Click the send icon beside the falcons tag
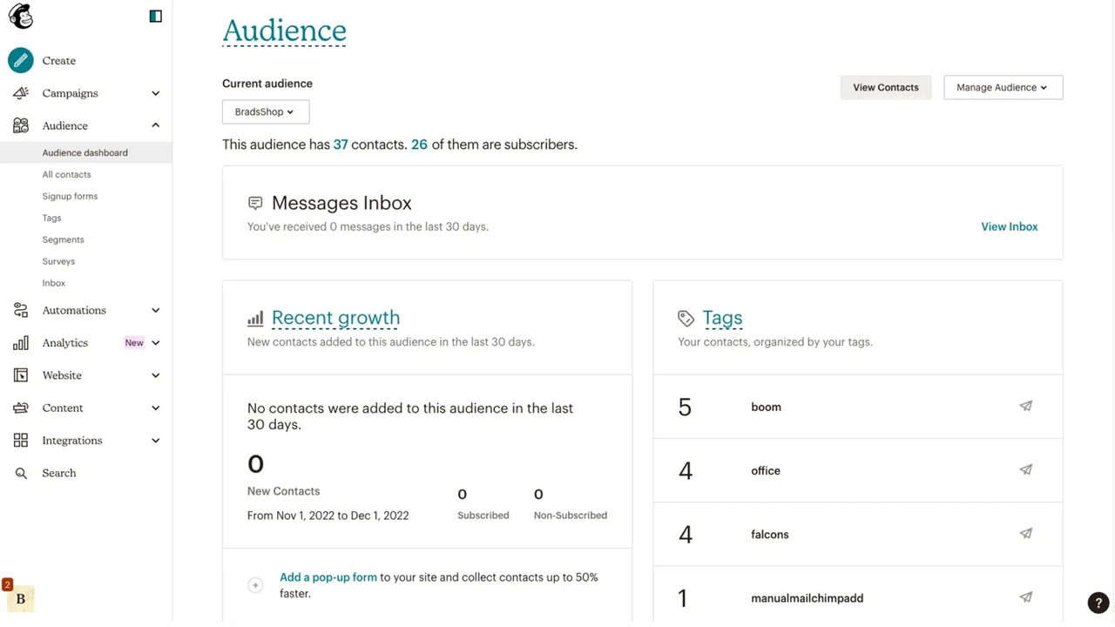 click(x=1025, y=533)
